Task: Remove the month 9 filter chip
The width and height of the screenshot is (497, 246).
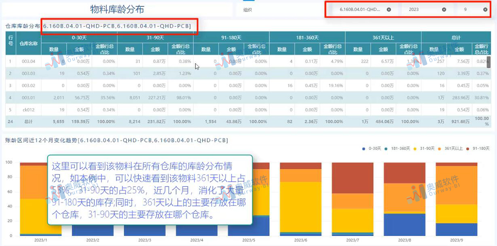Action: 484,9
